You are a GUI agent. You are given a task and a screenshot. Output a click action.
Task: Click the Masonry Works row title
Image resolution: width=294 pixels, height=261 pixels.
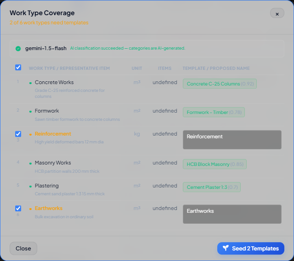pos(53,163)
